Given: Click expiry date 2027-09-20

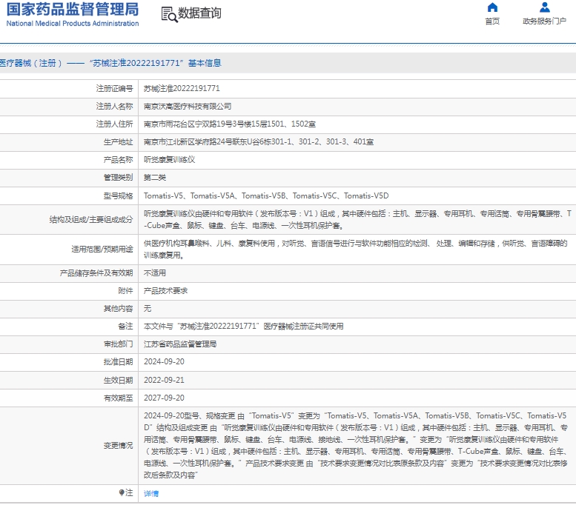Looking at the screenshot, I should 164,398.
